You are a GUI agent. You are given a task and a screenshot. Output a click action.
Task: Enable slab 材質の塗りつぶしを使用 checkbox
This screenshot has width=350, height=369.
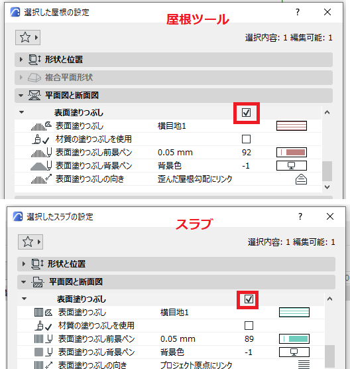pyautogui.click(x=249, y=326)
